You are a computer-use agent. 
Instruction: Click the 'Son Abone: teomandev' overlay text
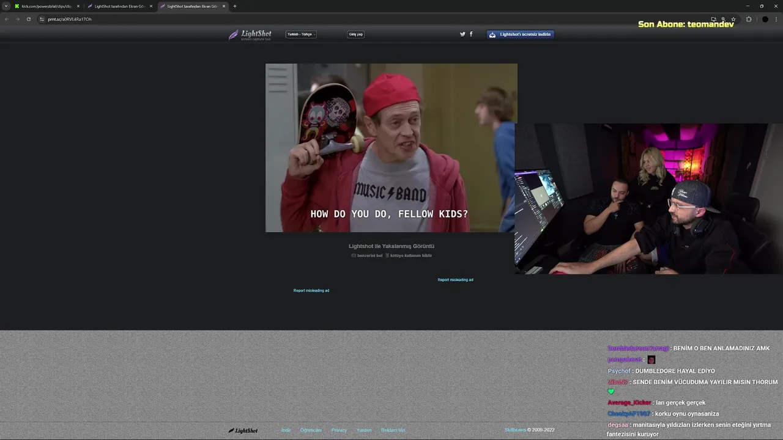coord(686,24)
